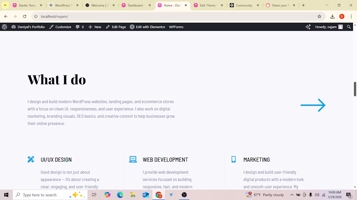Open the clock showing 10:09 AM
Image resolution: width=357 pixels, height=200 pixels.
pyautogui.click(x=335, y=195)
